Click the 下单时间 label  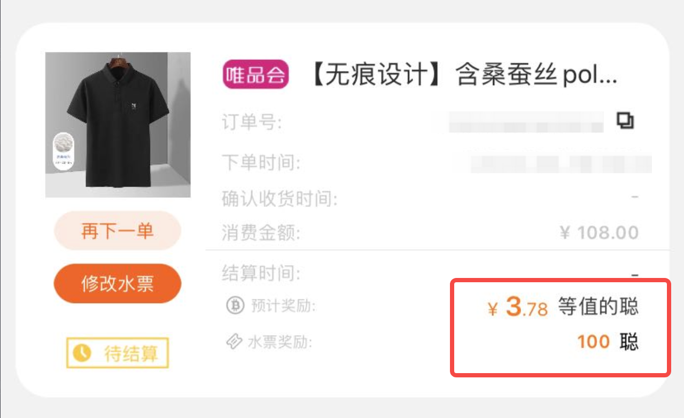click(x=261, y=162)
